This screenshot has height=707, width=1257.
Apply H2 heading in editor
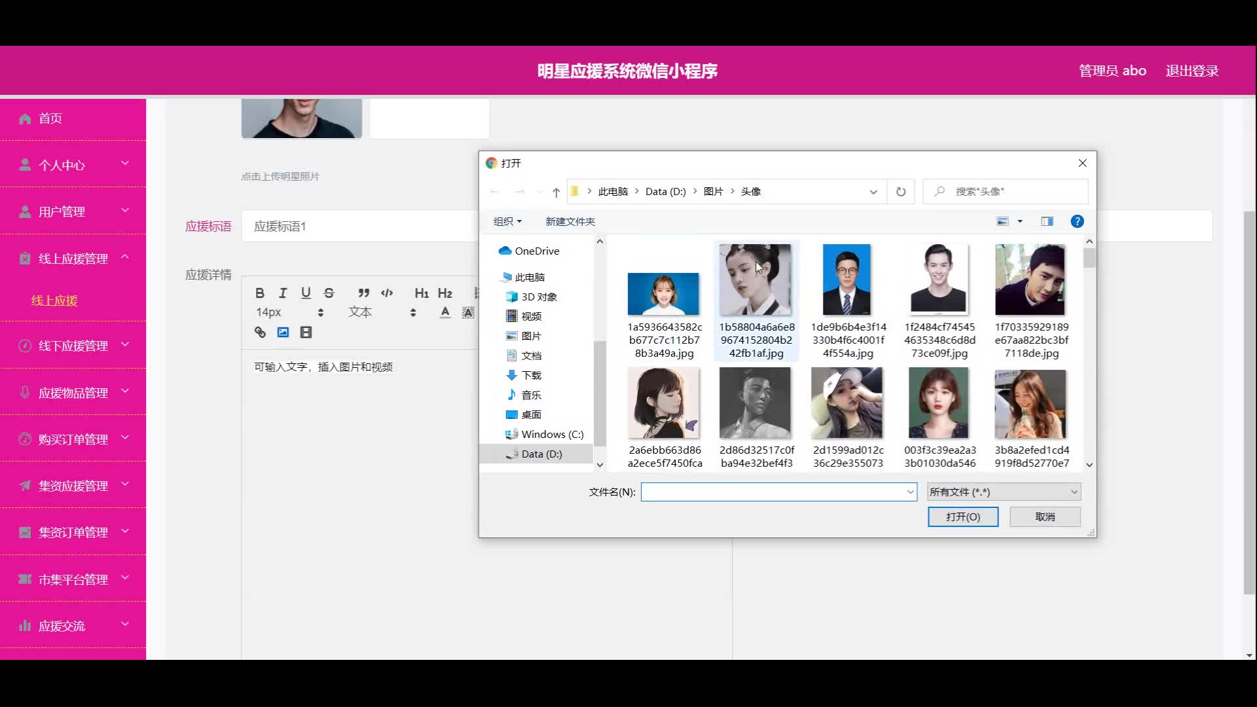pos(445,293)
